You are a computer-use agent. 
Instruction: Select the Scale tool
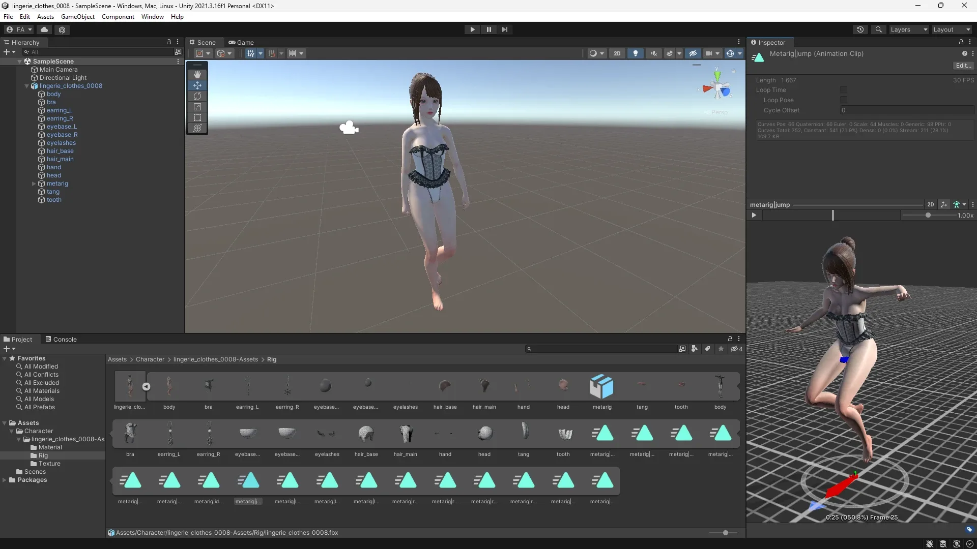pos(197,107)
